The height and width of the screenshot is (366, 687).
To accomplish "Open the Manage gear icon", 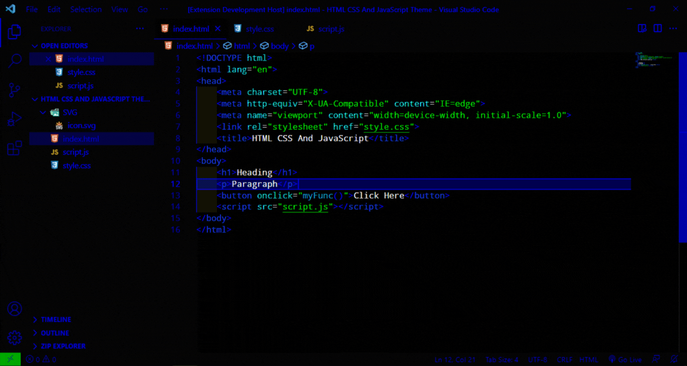I will 15,337.
